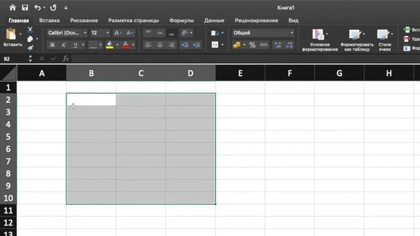Toggle underline with the Ч button
The image size is (420, 236).
pyautogui.click(x=75, y=45)
